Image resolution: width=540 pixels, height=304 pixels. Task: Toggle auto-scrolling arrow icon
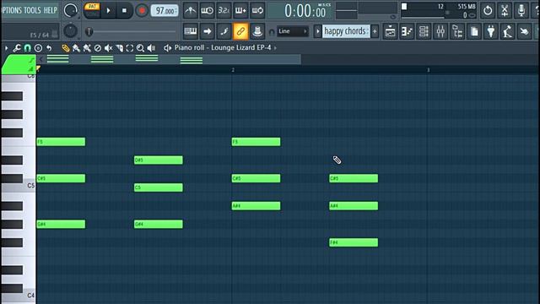207,31
